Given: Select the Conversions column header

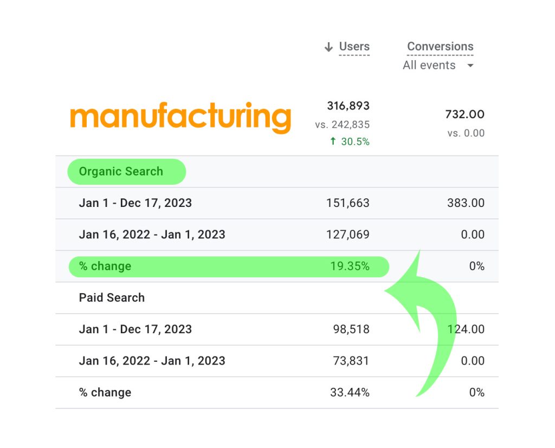Looking at the screenshot, I should (440, 47).
